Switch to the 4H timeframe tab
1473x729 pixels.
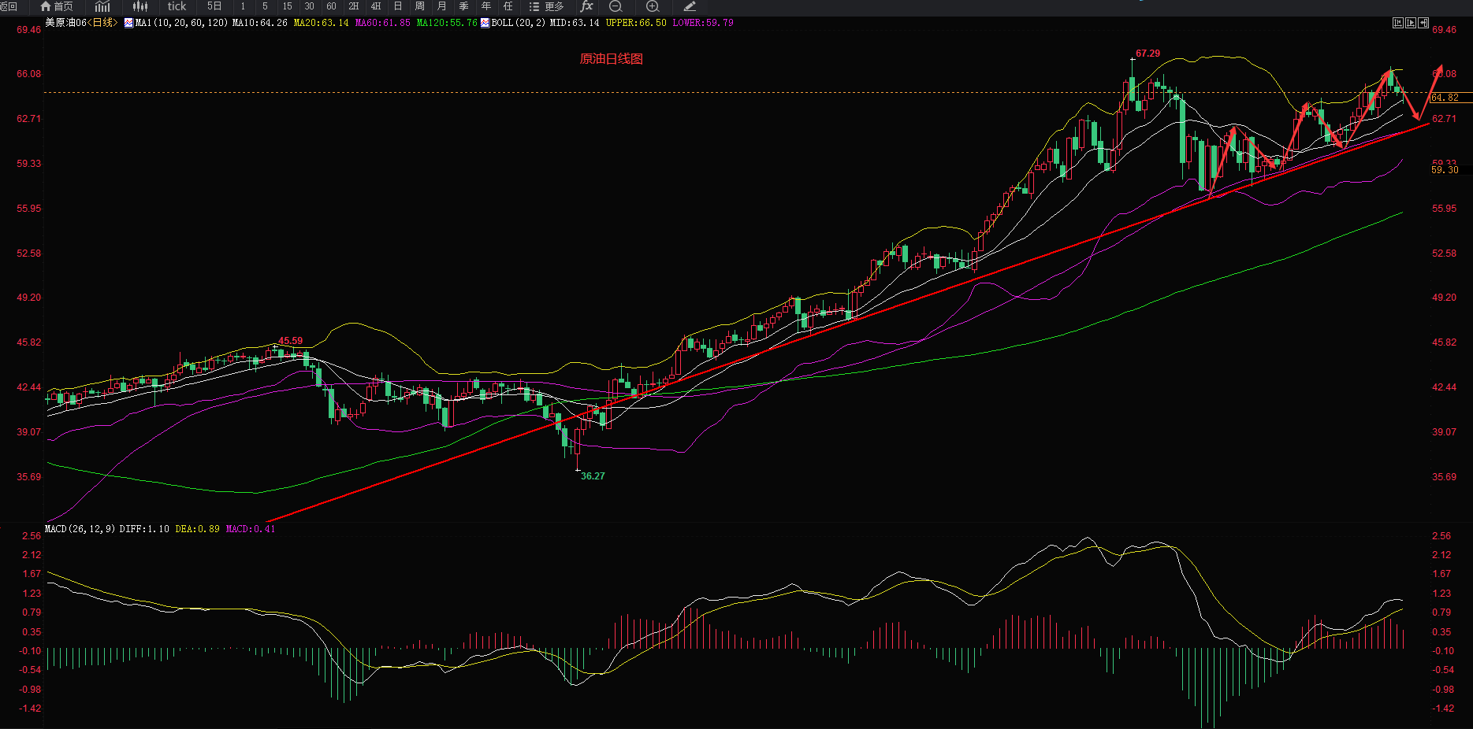pyautogui.click(x=376, y=6)
